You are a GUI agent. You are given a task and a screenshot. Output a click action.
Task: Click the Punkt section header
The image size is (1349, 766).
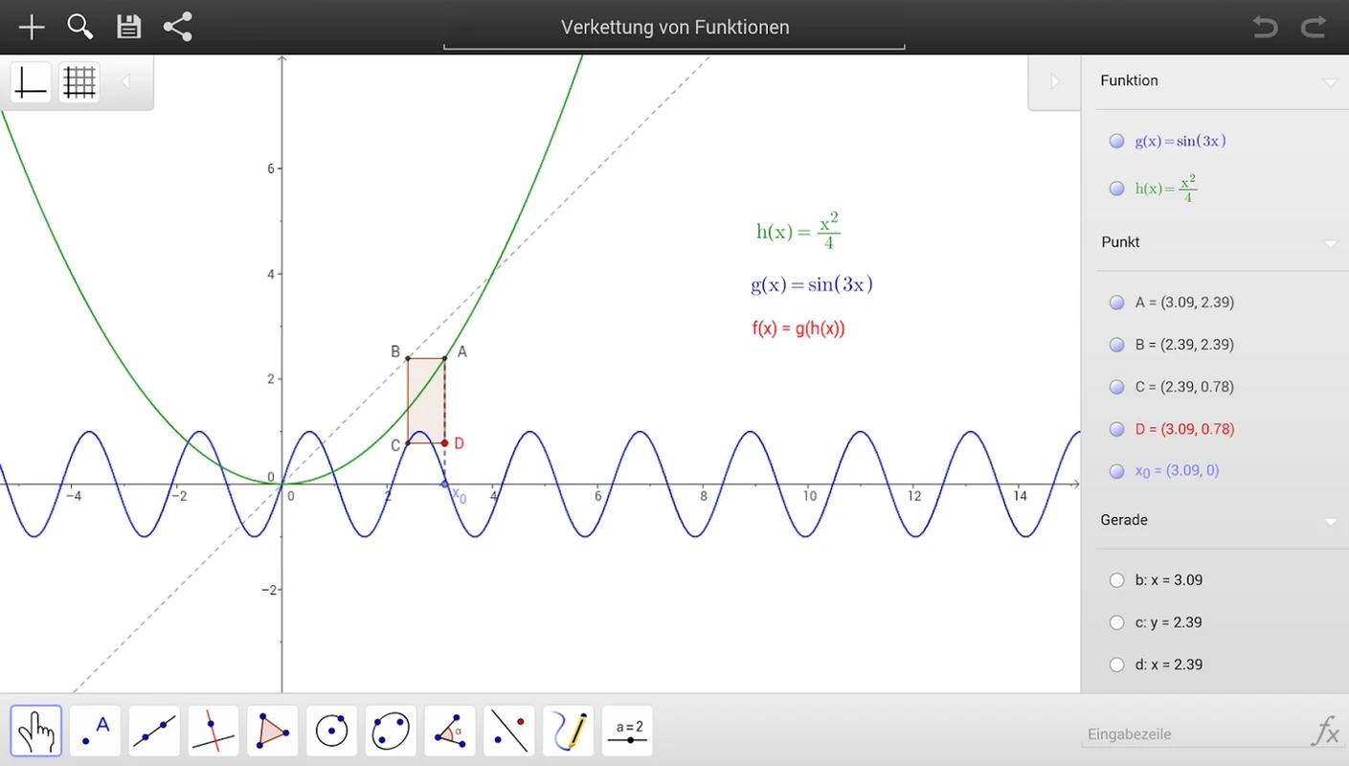(x=1121, y=242)
